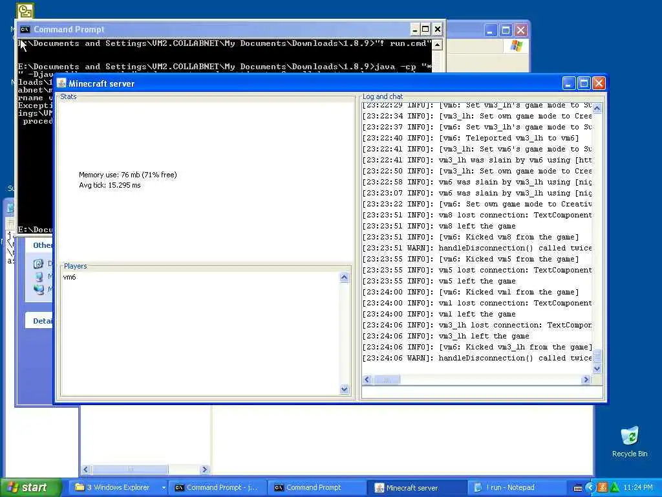Click log line "Teleported vm3_lh to vm6"
Screen dimensions: 662x497
pos(471,138)
